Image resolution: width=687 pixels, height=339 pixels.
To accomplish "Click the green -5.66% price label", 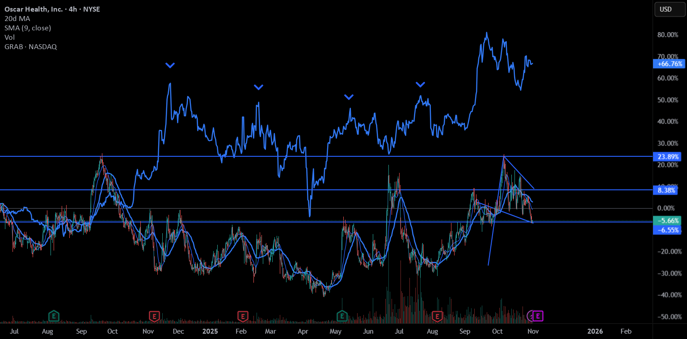I will (668, 221).
